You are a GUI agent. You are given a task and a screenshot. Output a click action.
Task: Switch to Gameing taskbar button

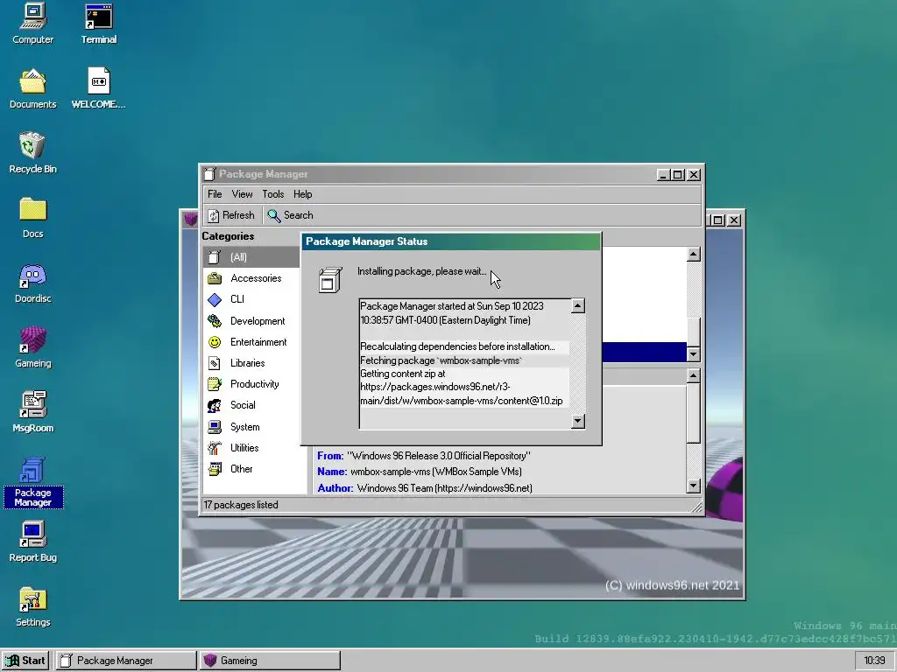click(270, 661)
